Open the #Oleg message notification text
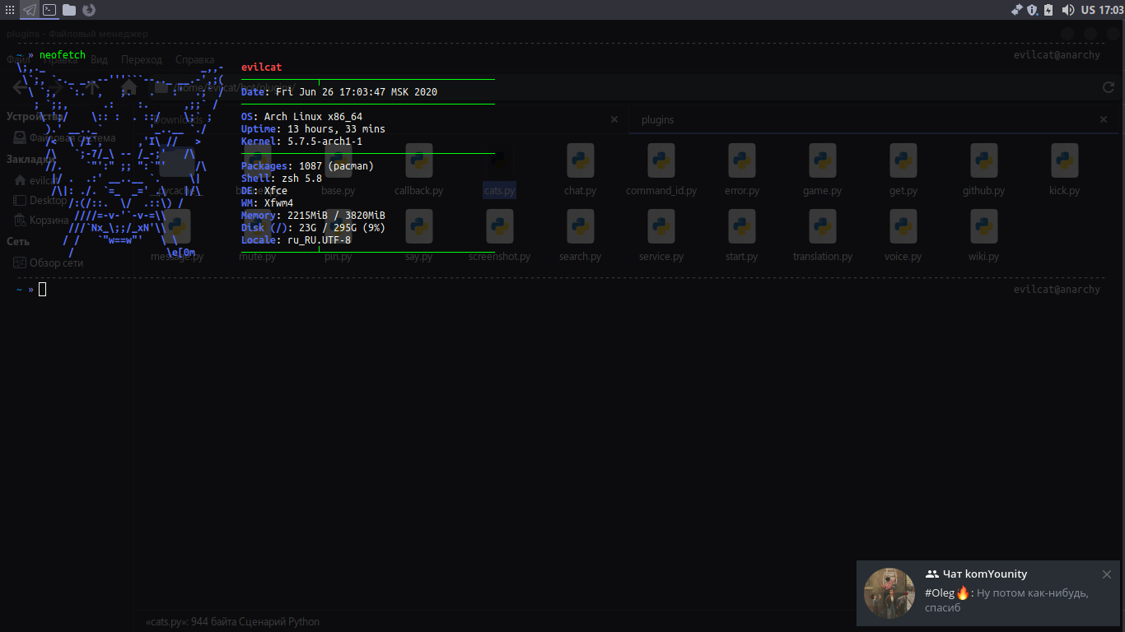Screen dimensions: 1125x632 pos(1006,600)
